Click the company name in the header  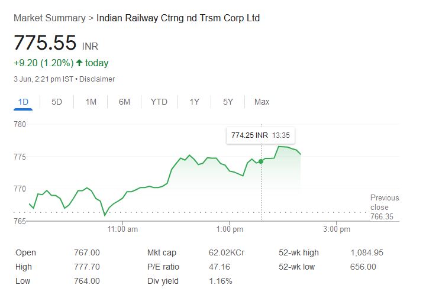pyautogui.click(x=178, y=18)
